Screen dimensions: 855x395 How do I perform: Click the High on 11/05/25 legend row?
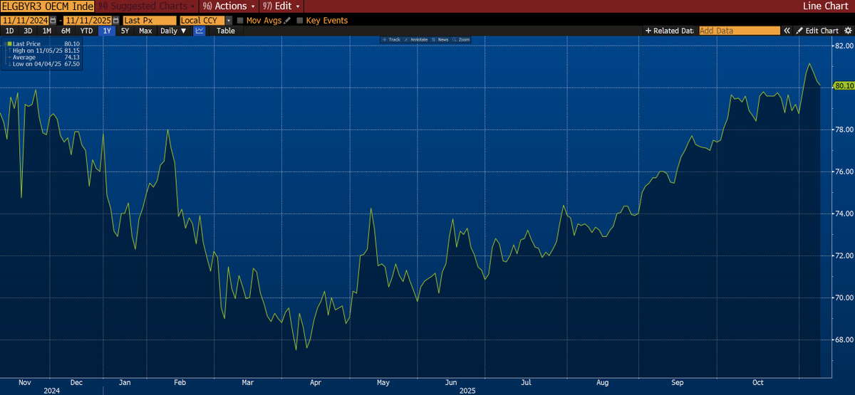pyautogui.click(x=46, y=51)
